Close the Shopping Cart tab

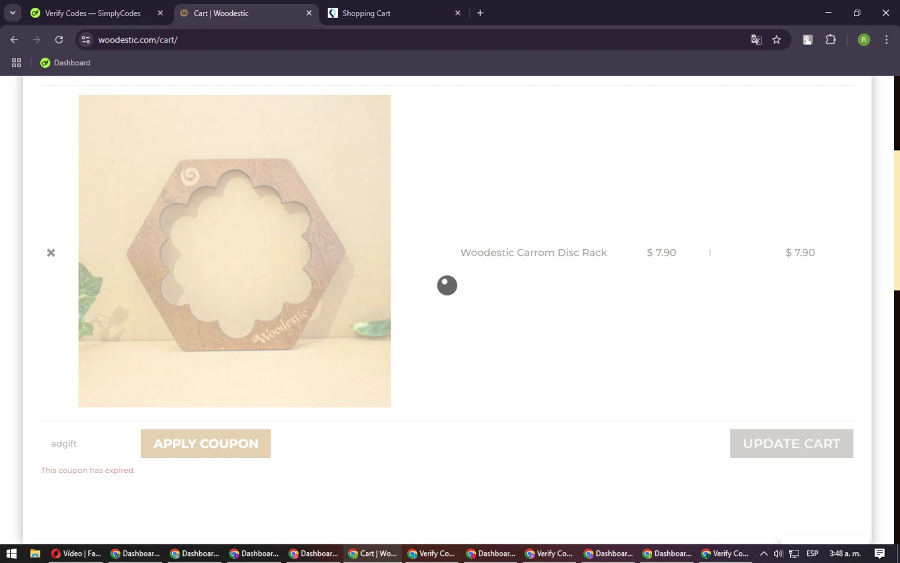click(x=458, y=13)
